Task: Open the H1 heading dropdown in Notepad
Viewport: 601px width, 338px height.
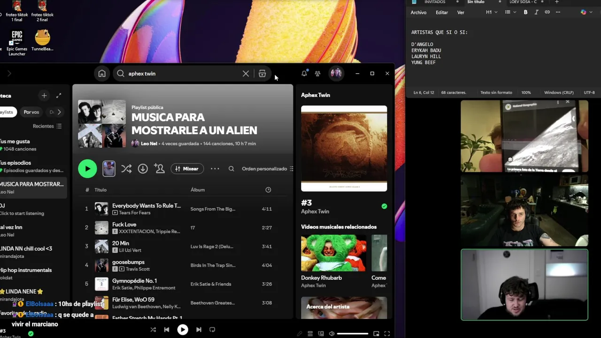Action: [492, 12]
